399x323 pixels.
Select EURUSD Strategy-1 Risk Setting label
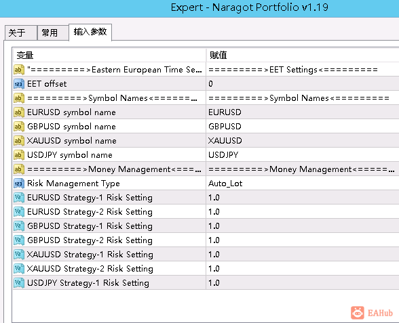pyautogui.click(x=90, y=198)
